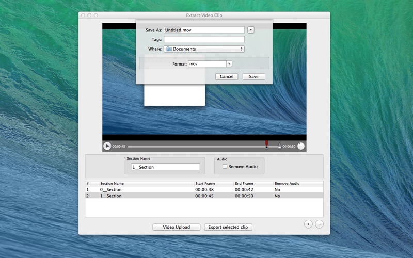Add a new section with plus button
The height and width of the screenshot is (258, 413).
click(x=308, y=224)
